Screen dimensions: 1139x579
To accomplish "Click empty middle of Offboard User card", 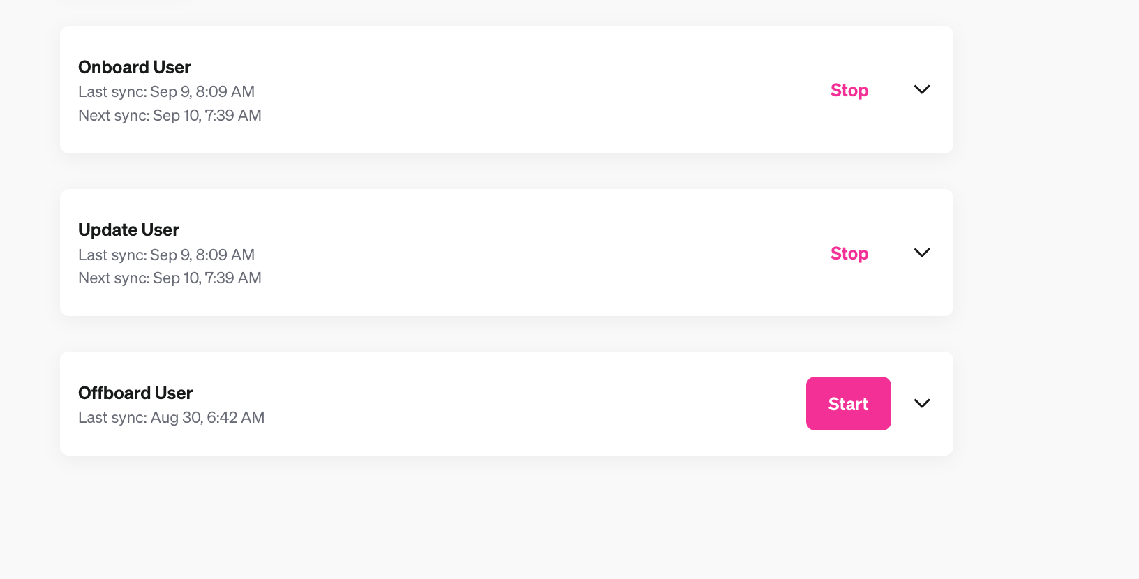I will [x=523, y=403].
